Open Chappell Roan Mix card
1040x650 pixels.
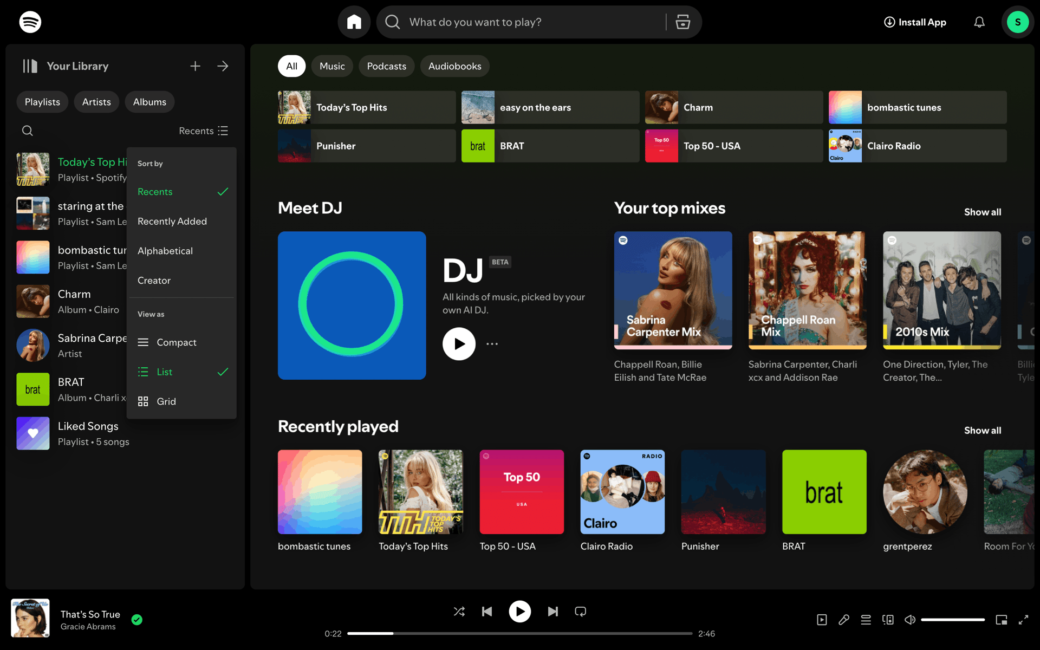[x=808, y=308]
